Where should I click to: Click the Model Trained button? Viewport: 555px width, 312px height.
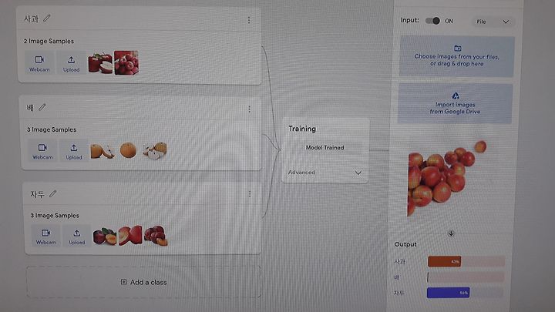[x=325, y=147]
